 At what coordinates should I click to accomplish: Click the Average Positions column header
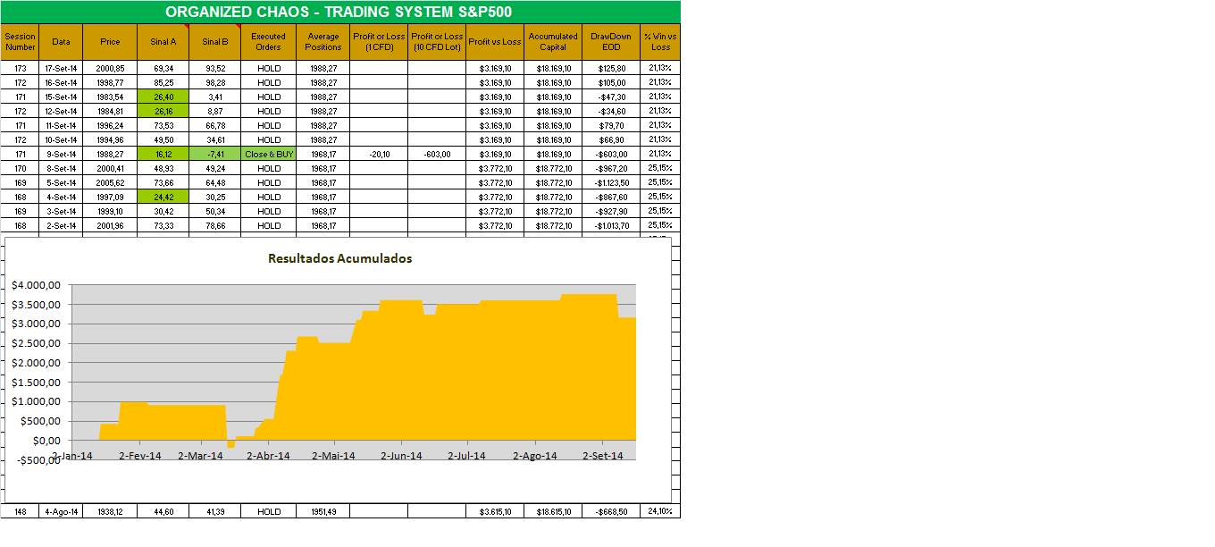click(323, 42)
